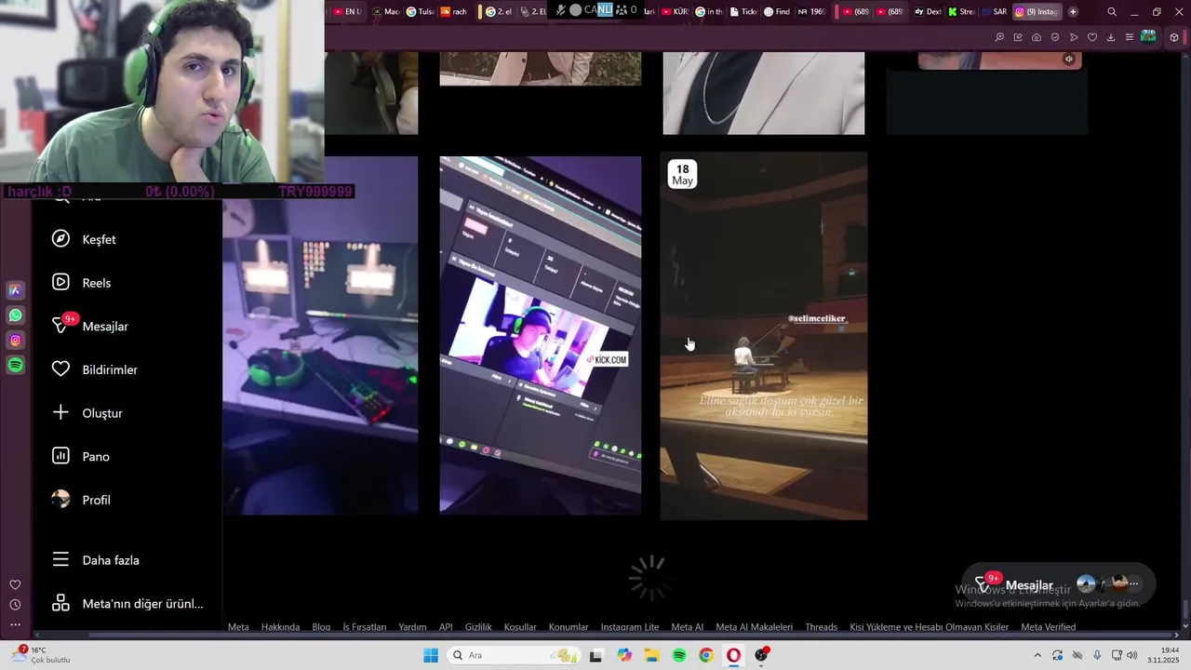This screenshot has width=1191, height=670.
Task: Open Keşfet in the Instagram sidebar
Action: click(84, 239)
